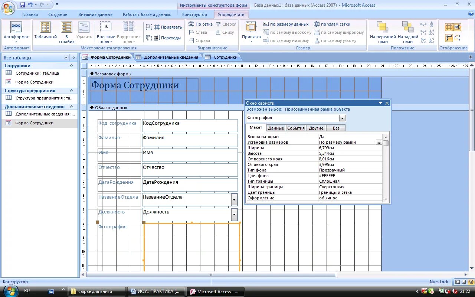475x297 pixels.
Task: Select the КодСотрудника text box
Action: click(190, 125)
